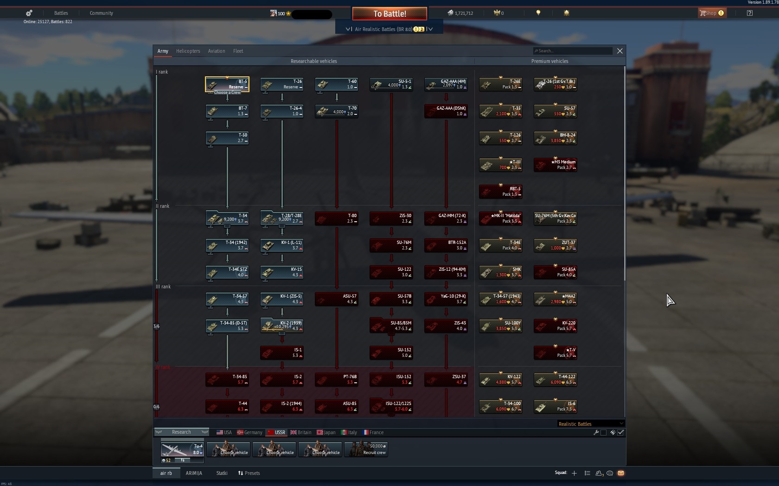Add a squad member with plus icon

point(574,473)
